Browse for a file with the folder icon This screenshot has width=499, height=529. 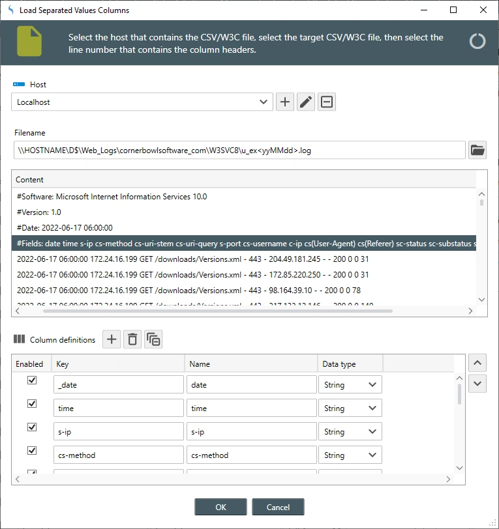(477, 150)
